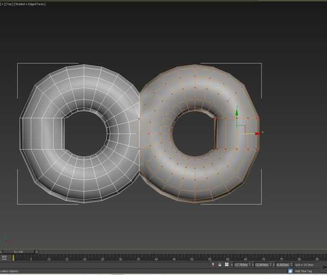Click the Z coordinate spinner arrows
Viewport: 327px width, 275px height.
pos(292,265)
